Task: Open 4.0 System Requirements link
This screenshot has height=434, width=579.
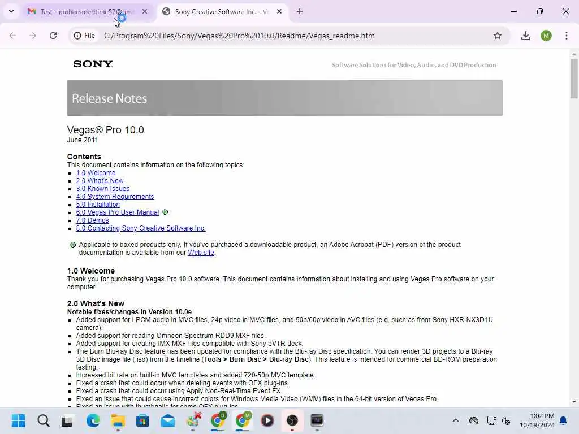Action: (x=115, y=197)
